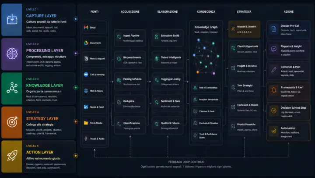The height and width of the screenshot is (178, 315).
Task: Click the PROCESSING LAYER title text
Action: click(x=45, y=50)
